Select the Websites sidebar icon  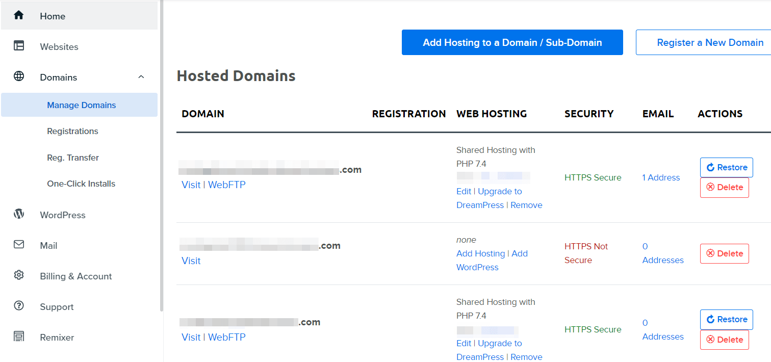coord(19,46)
